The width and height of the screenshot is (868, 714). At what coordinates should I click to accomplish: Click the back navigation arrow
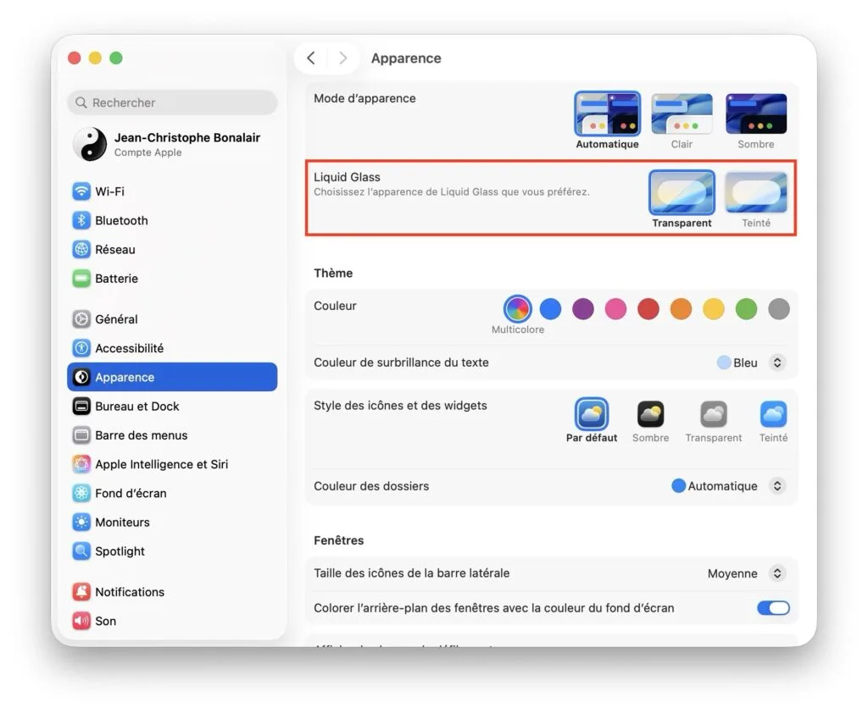point(311,58)
